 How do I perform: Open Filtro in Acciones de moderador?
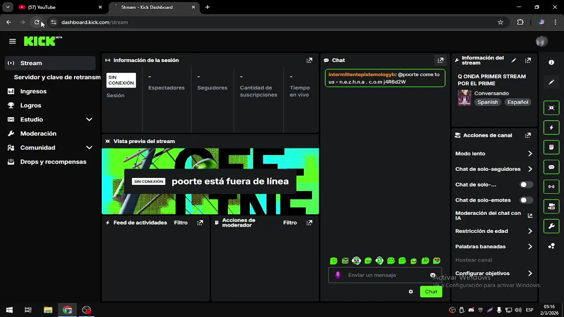tap(290, 223)
